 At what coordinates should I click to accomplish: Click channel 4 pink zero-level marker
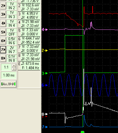[x=45, y=30]
